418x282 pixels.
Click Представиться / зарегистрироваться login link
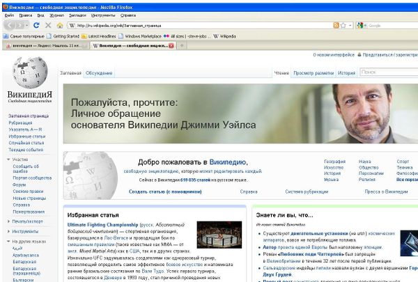390,55
